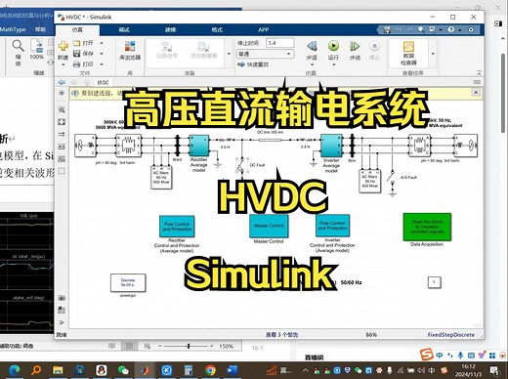Viewport: 508px width, 379px height.
Task: Click Zoom In icon on canvas palette
Action: click(x=62, y=109)
